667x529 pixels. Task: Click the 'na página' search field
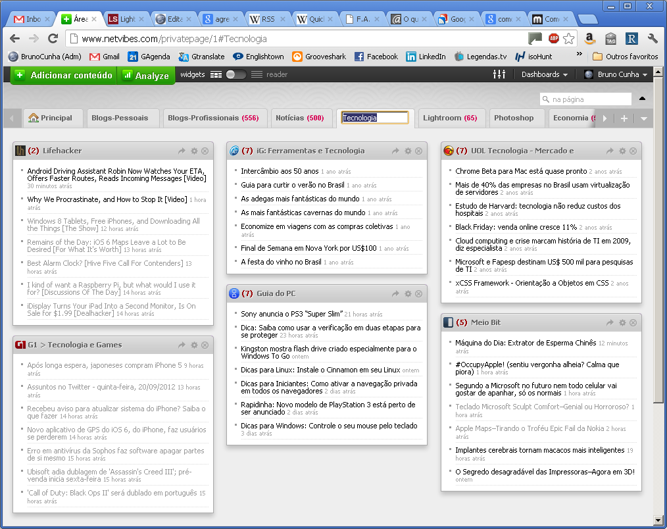click(x=585, y=99)
